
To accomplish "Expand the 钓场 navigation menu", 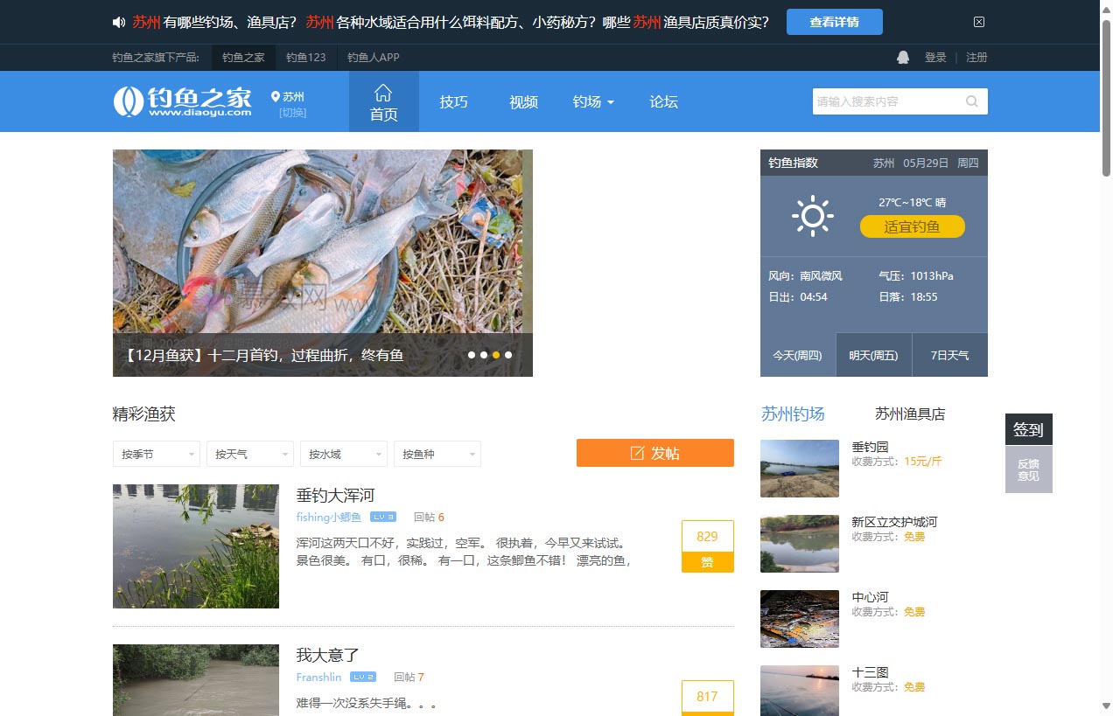I will pyautogui.click(x=593, y=101).
